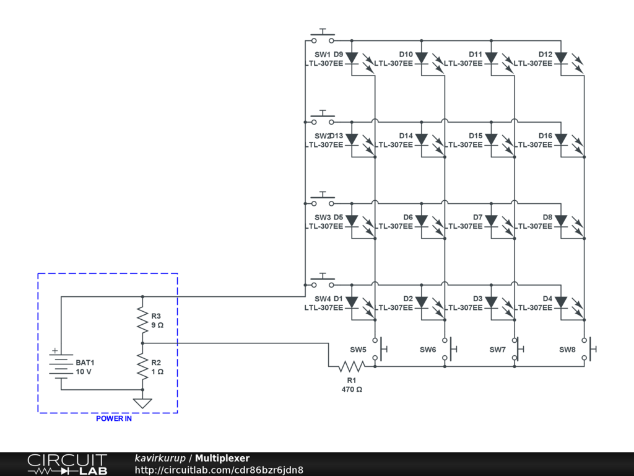
Task: Click the CircuitLab logo
Action: tap(67, 464)
